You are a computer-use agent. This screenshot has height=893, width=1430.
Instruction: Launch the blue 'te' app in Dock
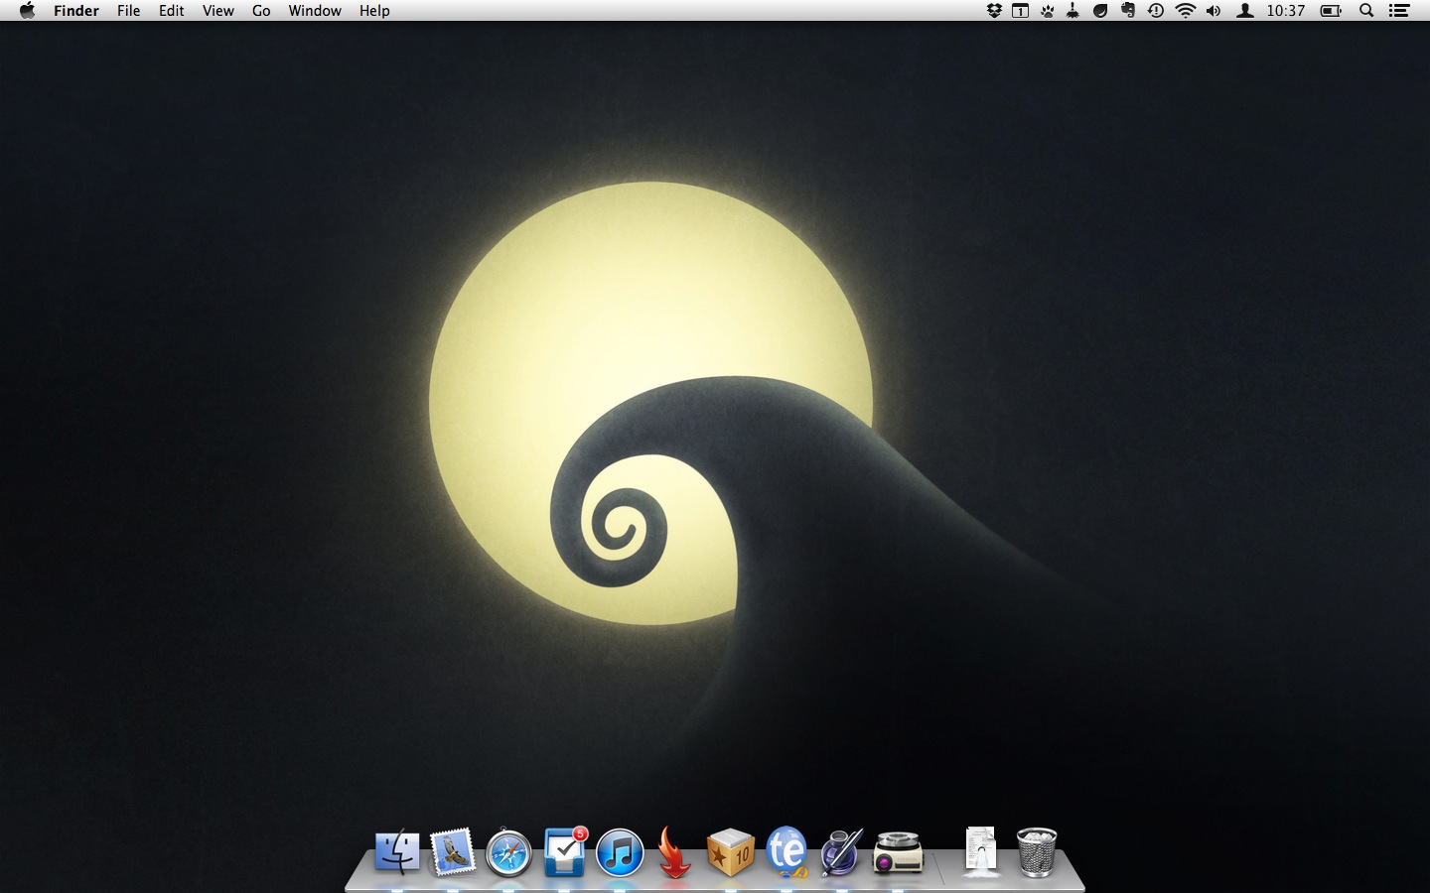coord(786,852)
